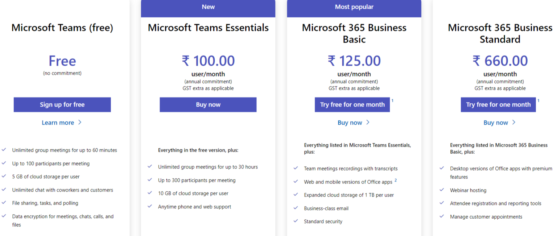
Task: Click the chevron next to Business Basic 'Buy now'
Action: click(x=368, y=123)
